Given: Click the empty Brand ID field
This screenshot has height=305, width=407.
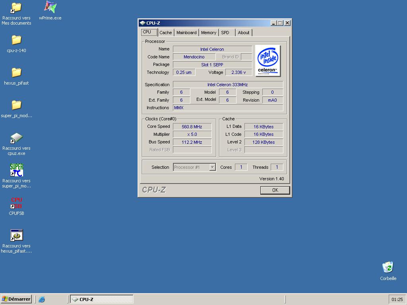Looking at the screenshot, I should (x=246, y=57).
